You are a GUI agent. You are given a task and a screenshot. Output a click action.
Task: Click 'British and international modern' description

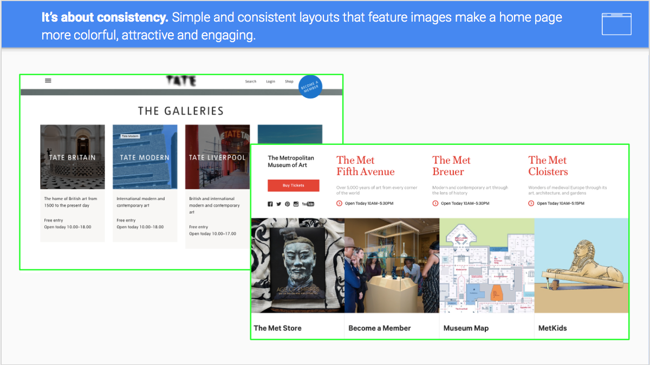[214, 205]
